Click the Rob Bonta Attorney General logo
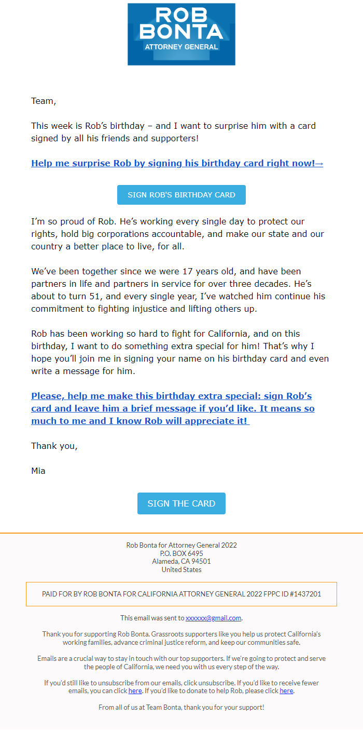This screenshot has height=730, width=363. tap(181, 34)
